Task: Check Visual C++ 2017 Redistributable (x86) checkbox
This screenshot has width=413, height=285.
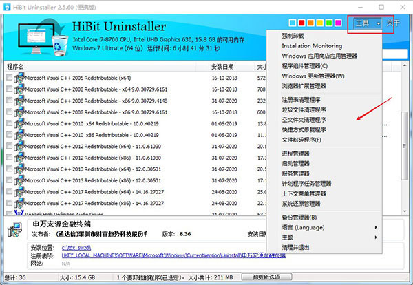Action: click(9, 203)
